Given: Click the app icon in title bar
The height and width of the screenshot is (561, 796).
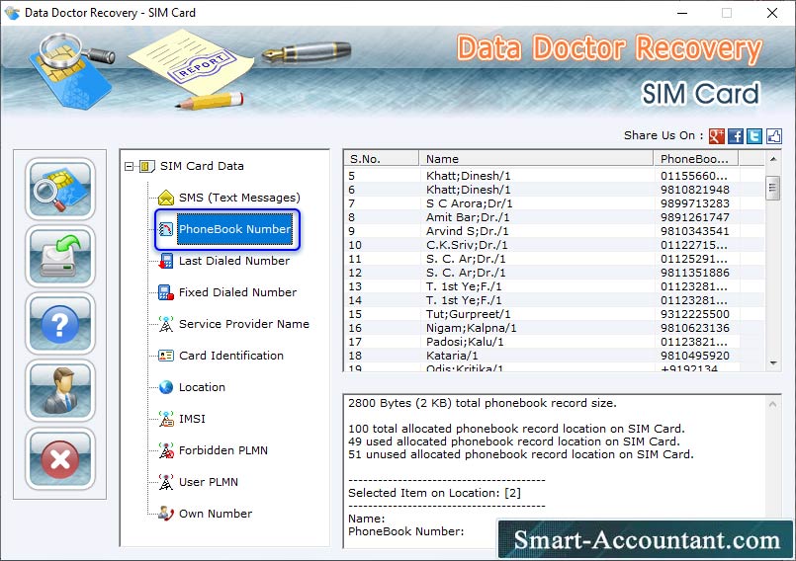Looking at the screenshot, I should [12, 13].
